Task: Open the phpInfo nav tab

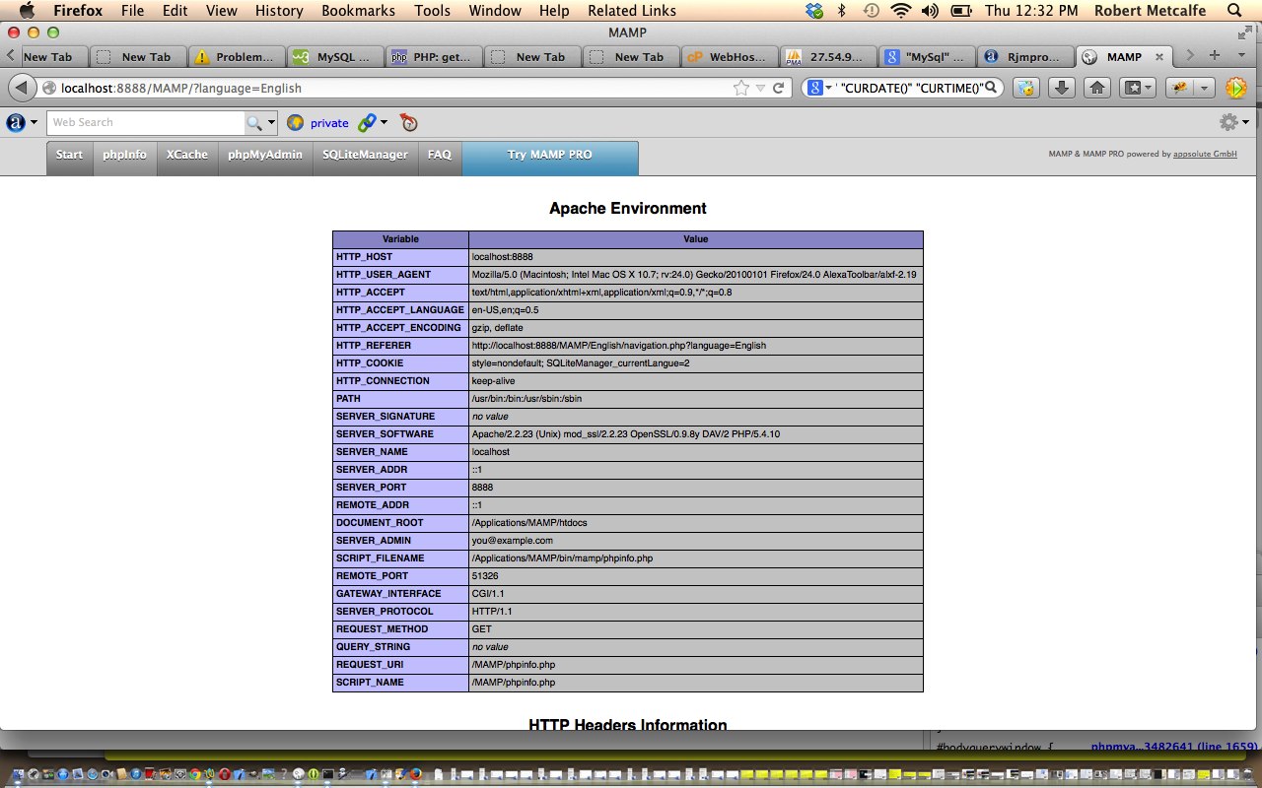Action: pyautogui.click(x=124, y=158)
